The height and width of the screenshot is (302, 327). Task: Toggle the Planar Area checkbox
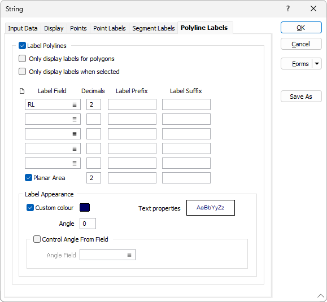28,178
